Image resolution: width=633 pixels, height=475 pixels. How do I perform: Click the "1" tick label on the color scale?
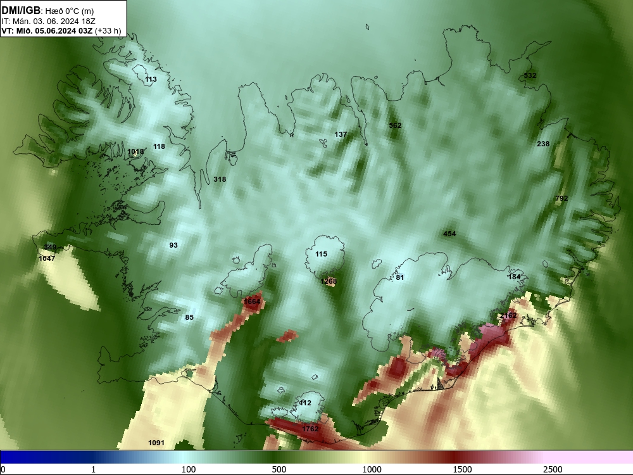coord(93,469)
